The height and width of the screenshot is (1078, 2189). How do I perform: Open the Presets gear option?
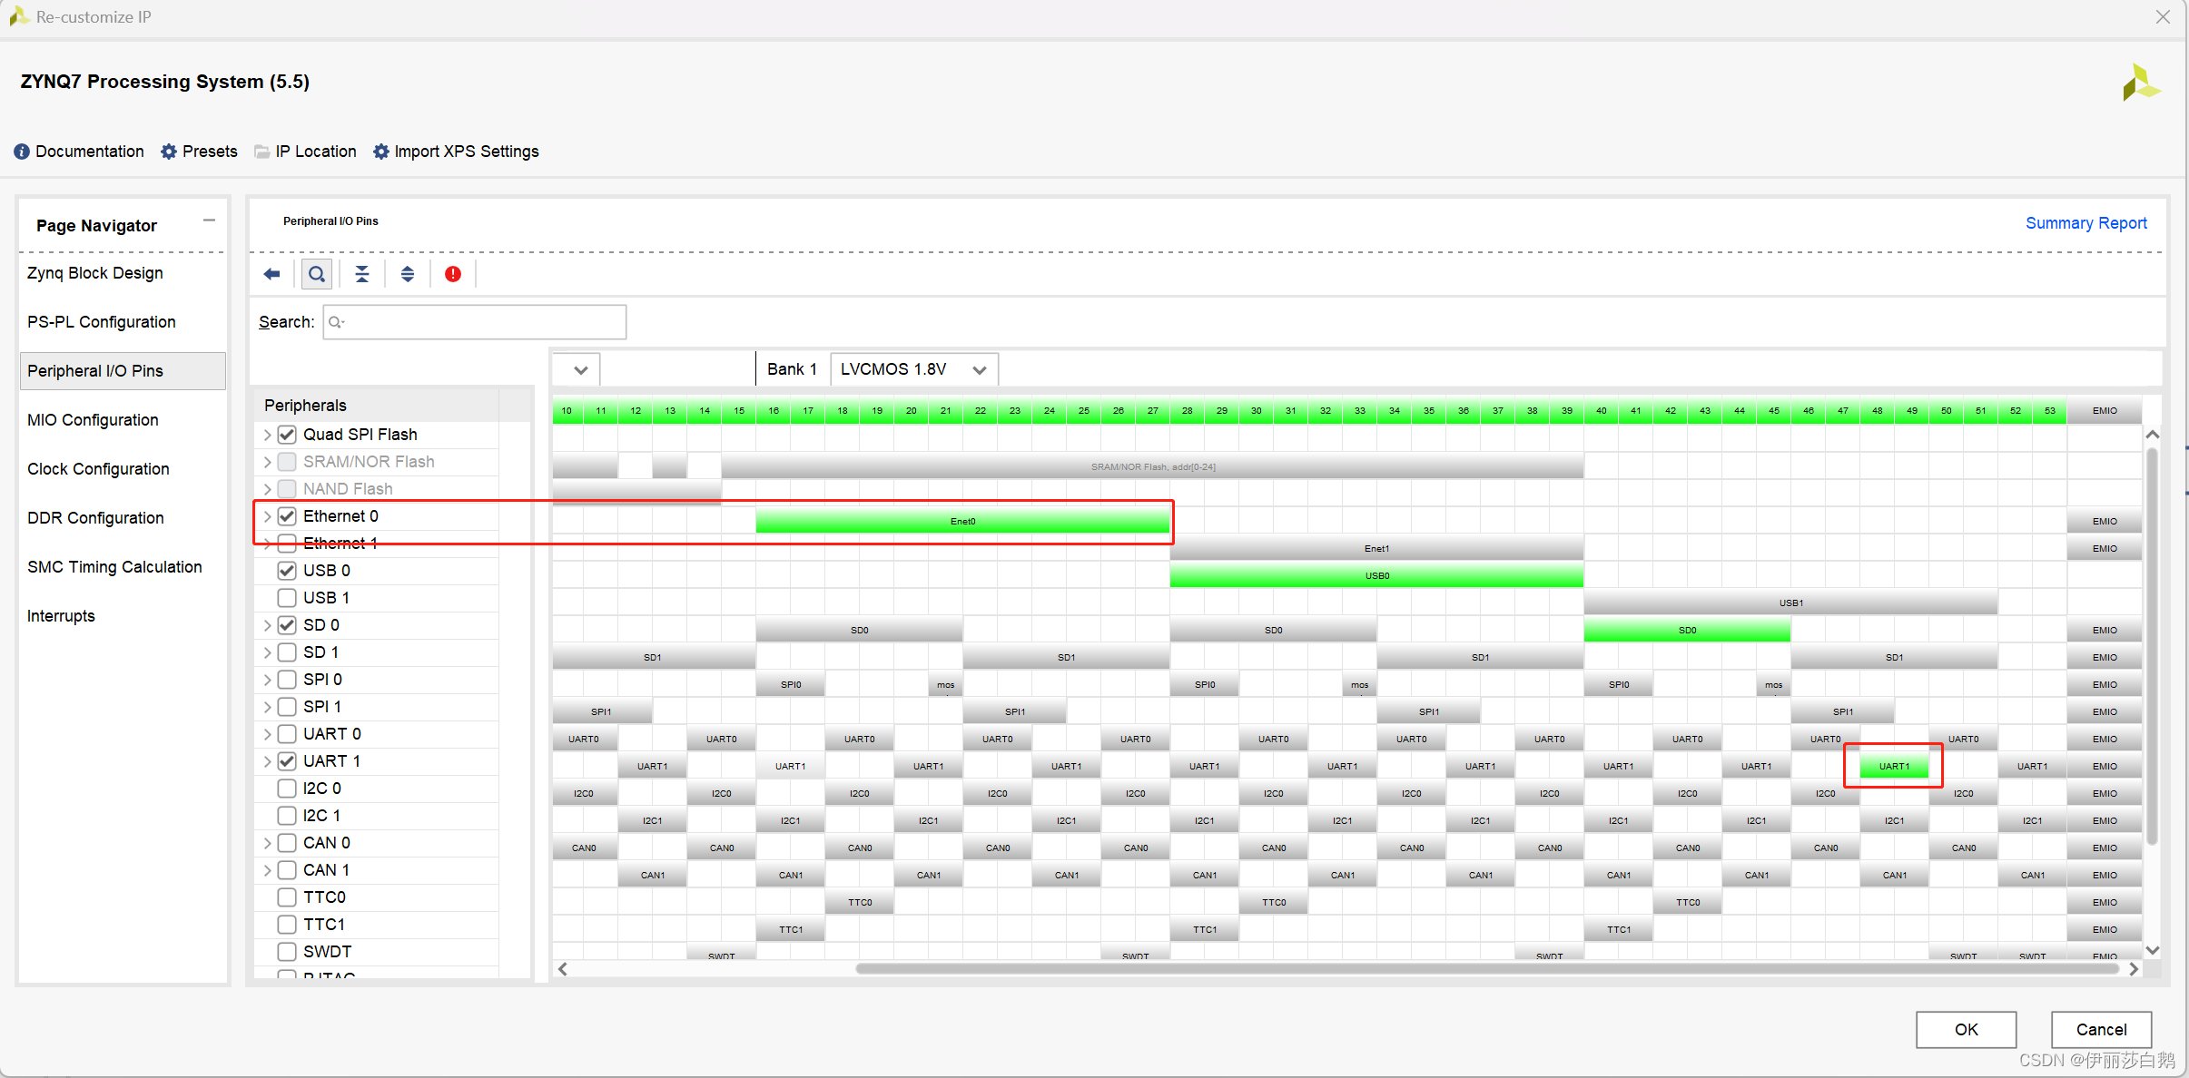coord(199,152)
